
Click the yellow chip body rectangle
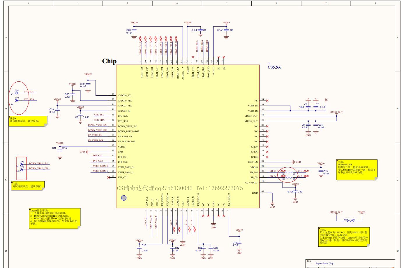[188, 136]
